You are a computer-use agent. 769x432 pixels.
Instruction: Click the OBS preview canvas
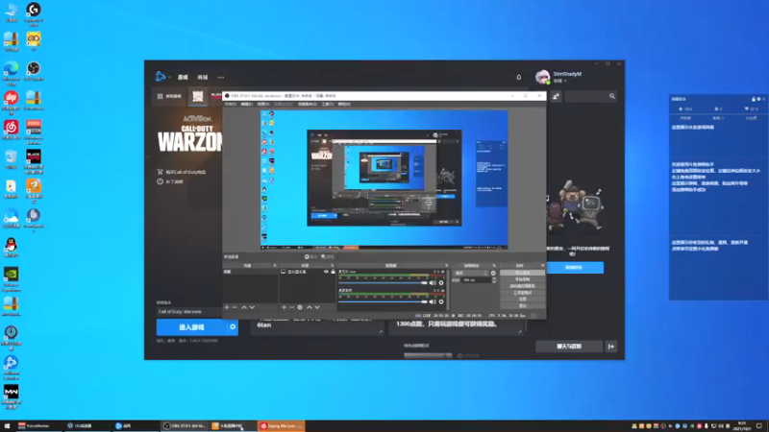(384, 180)
